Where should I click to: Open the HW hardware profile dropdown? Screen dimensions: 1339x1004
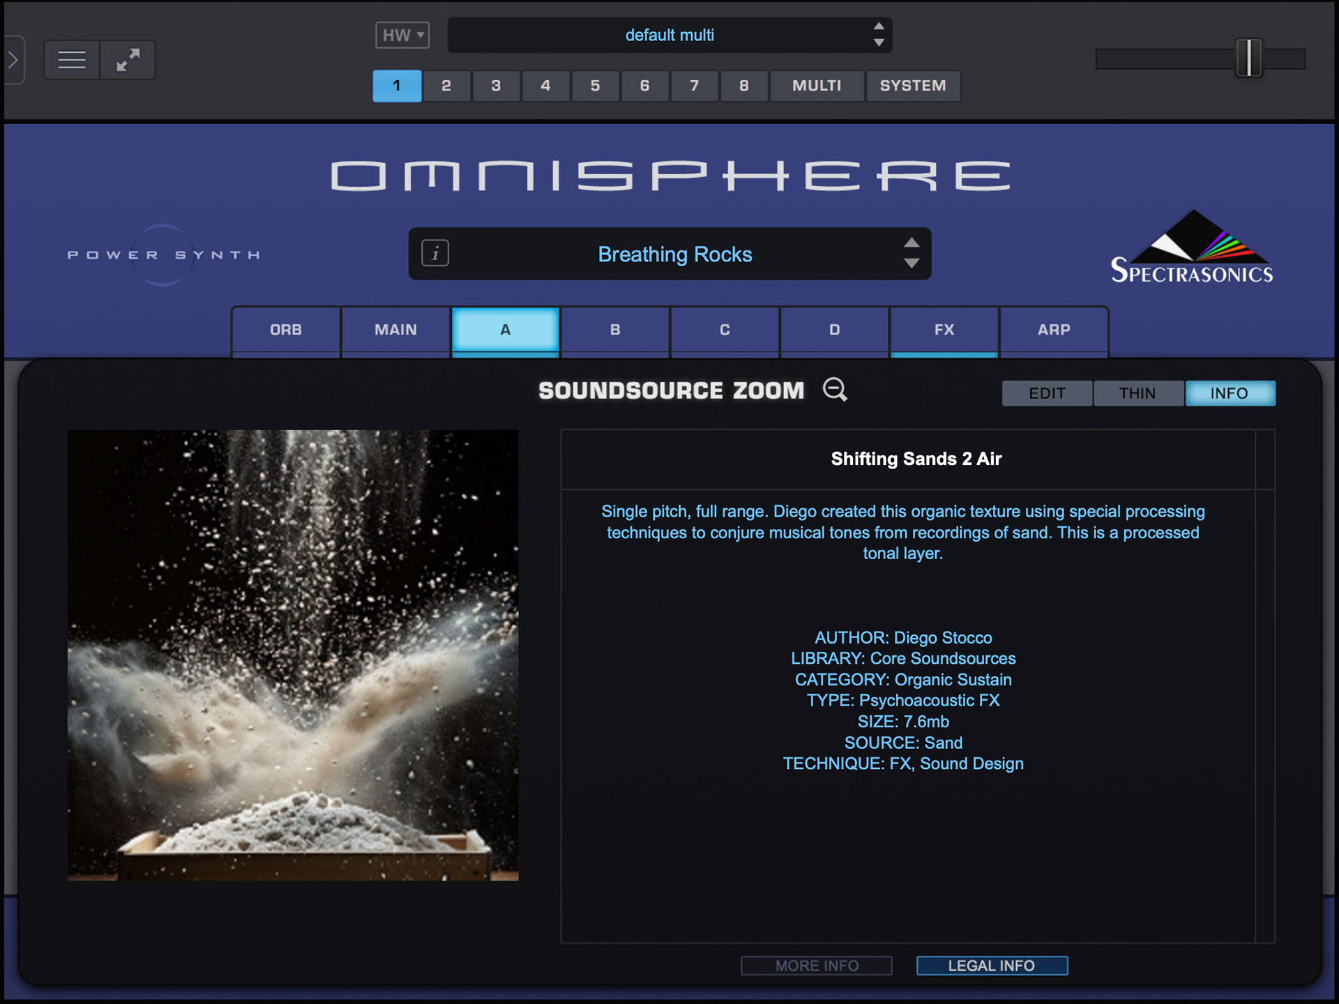pos(402,35)
